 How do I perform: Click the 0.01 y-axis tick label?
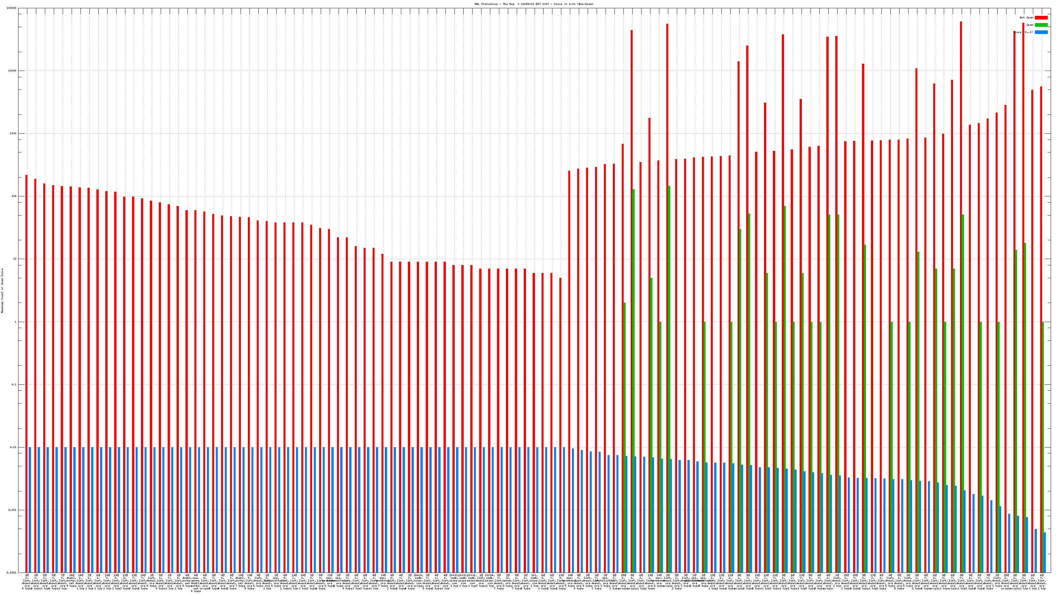coord(14,448)
